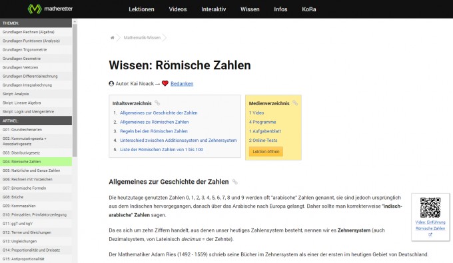This screenshot has height=263, width=453.
Task: Click the Bedanken link
Action: (x=182, y=83)
